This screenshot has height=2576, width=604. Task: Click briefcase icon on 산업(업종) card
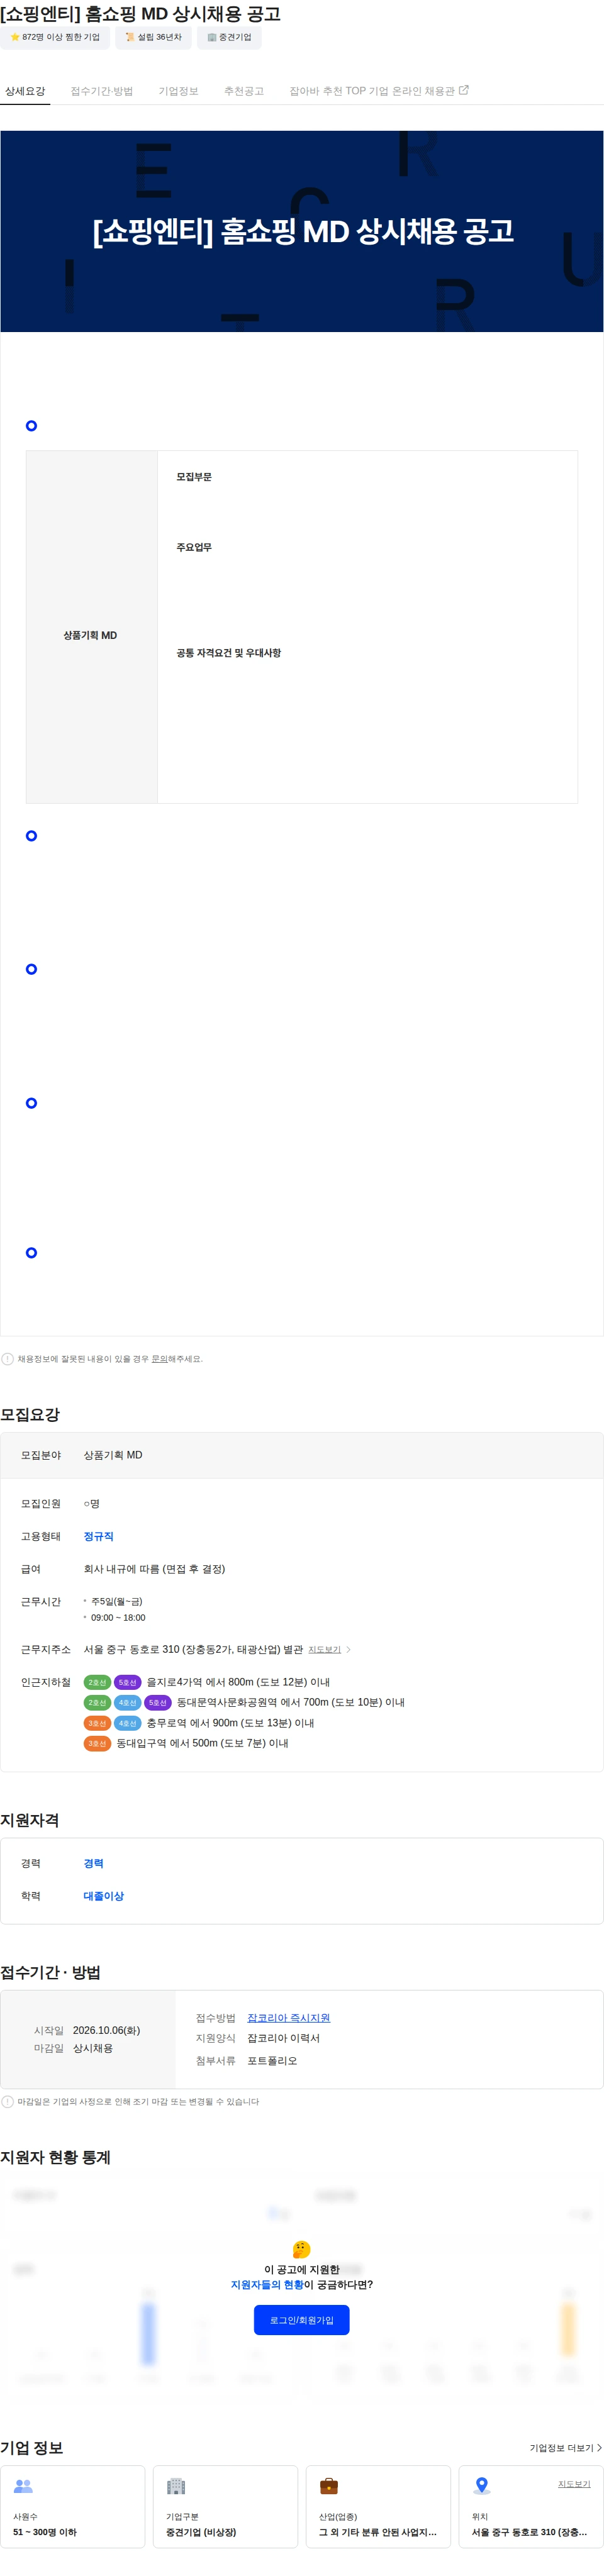(x=329, y=2486)
